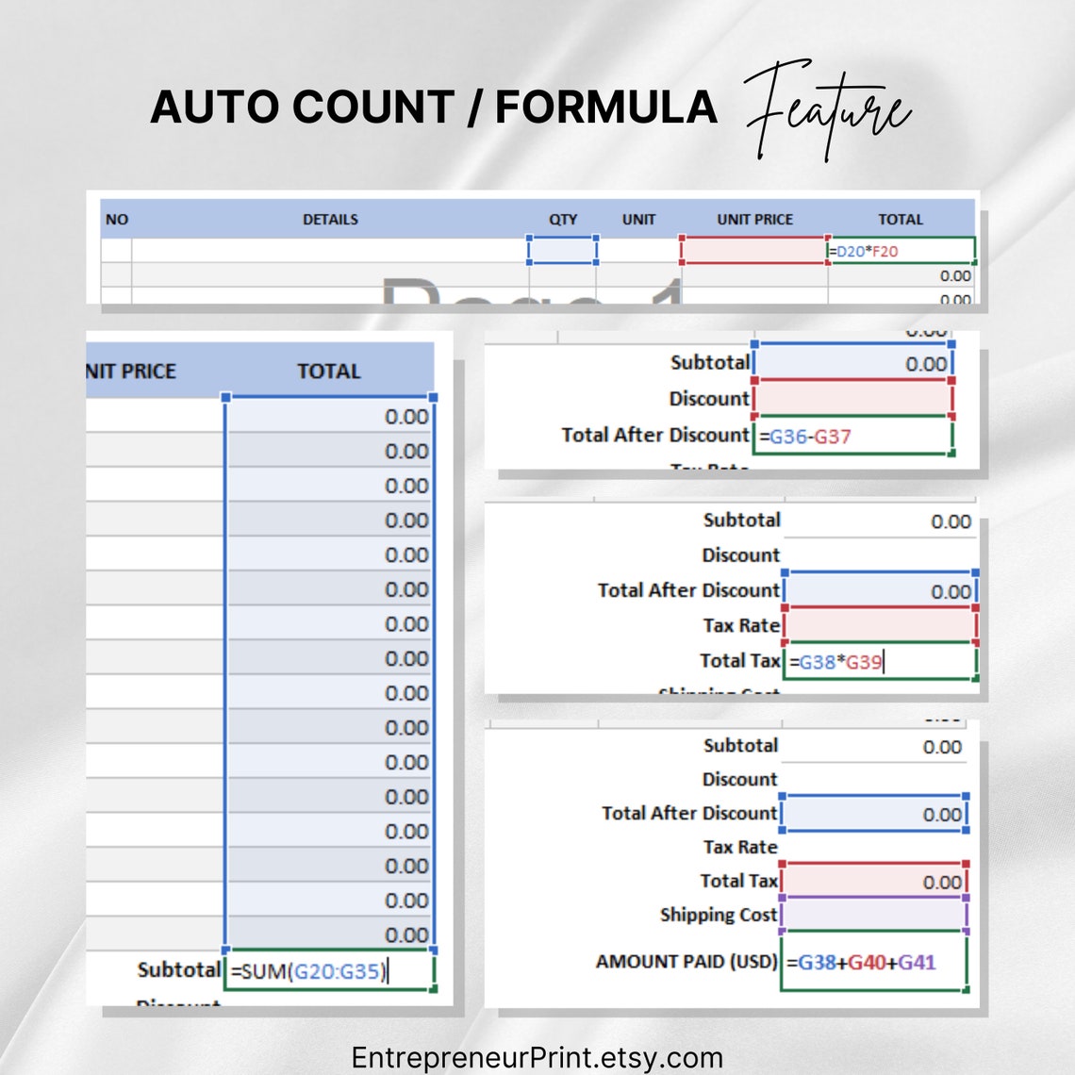Click the UNIT column header

click(x=639, y=219)
